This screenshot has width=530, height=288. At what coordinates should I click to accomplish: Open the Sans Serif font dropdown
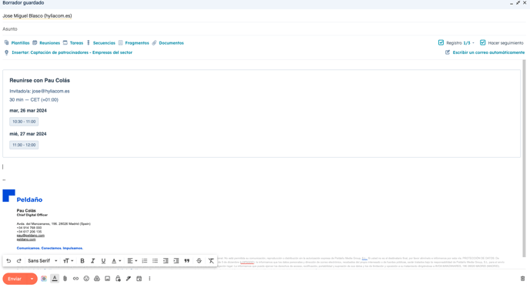tap(42, 260)
